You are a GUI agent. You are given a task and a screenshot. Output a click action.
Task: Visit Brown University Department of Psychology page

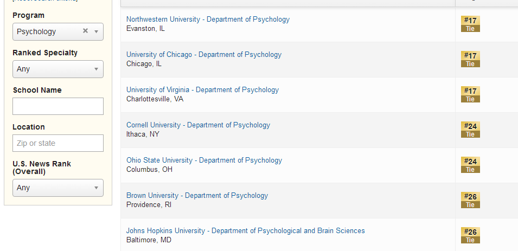(197, 196)
